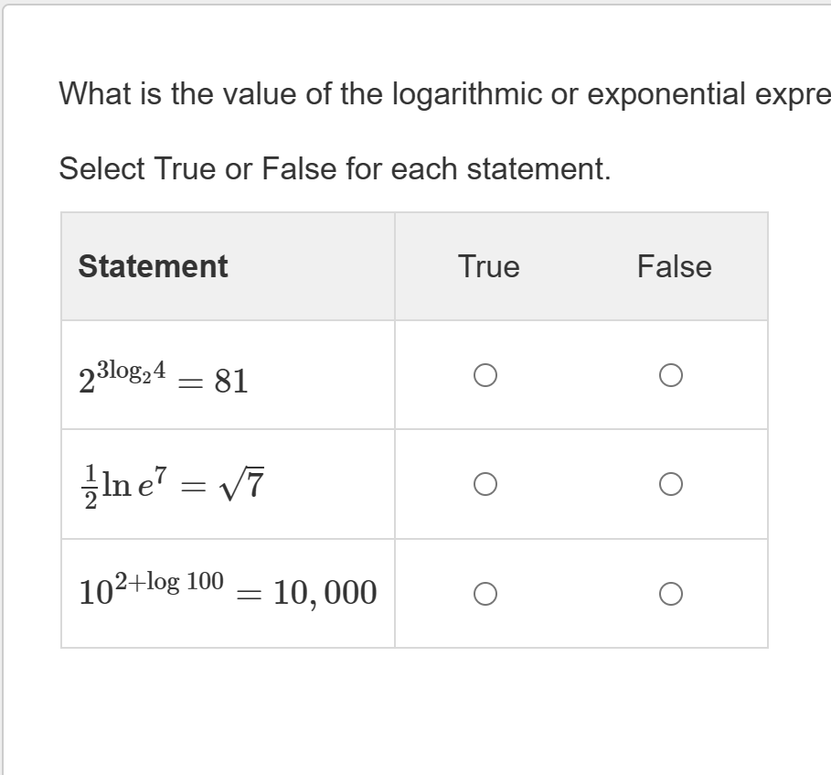Click the True column header
Viewport: 831px width, 775px height.
[488, 266]
